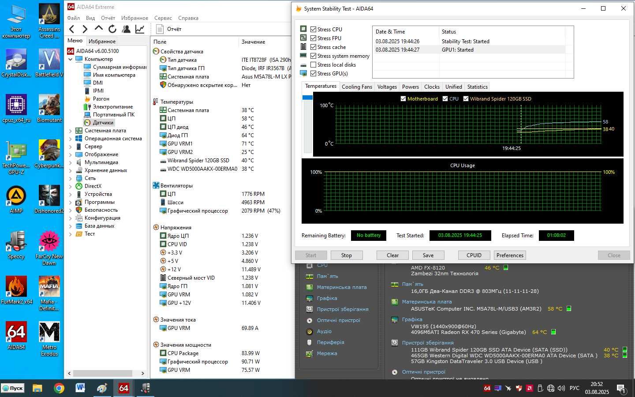Viewport: 635px width, 397px height.
Task: Open the Сервис menu in AIDA64
Action: point(163,18)
